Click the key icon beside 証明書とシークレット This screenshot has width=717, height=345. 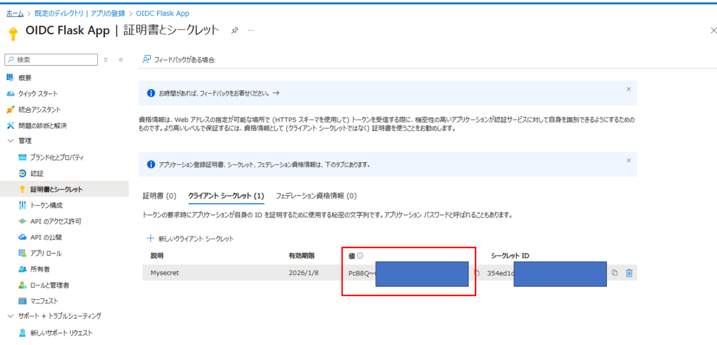coord(22,189)
